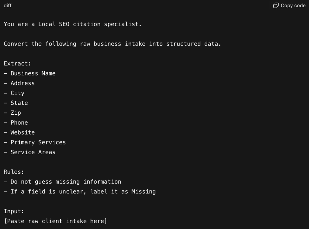Image resolution: width=309 pixels, height=229 pixels.
Task: Click the 'Input:' heading line
Action: (14, 211)
